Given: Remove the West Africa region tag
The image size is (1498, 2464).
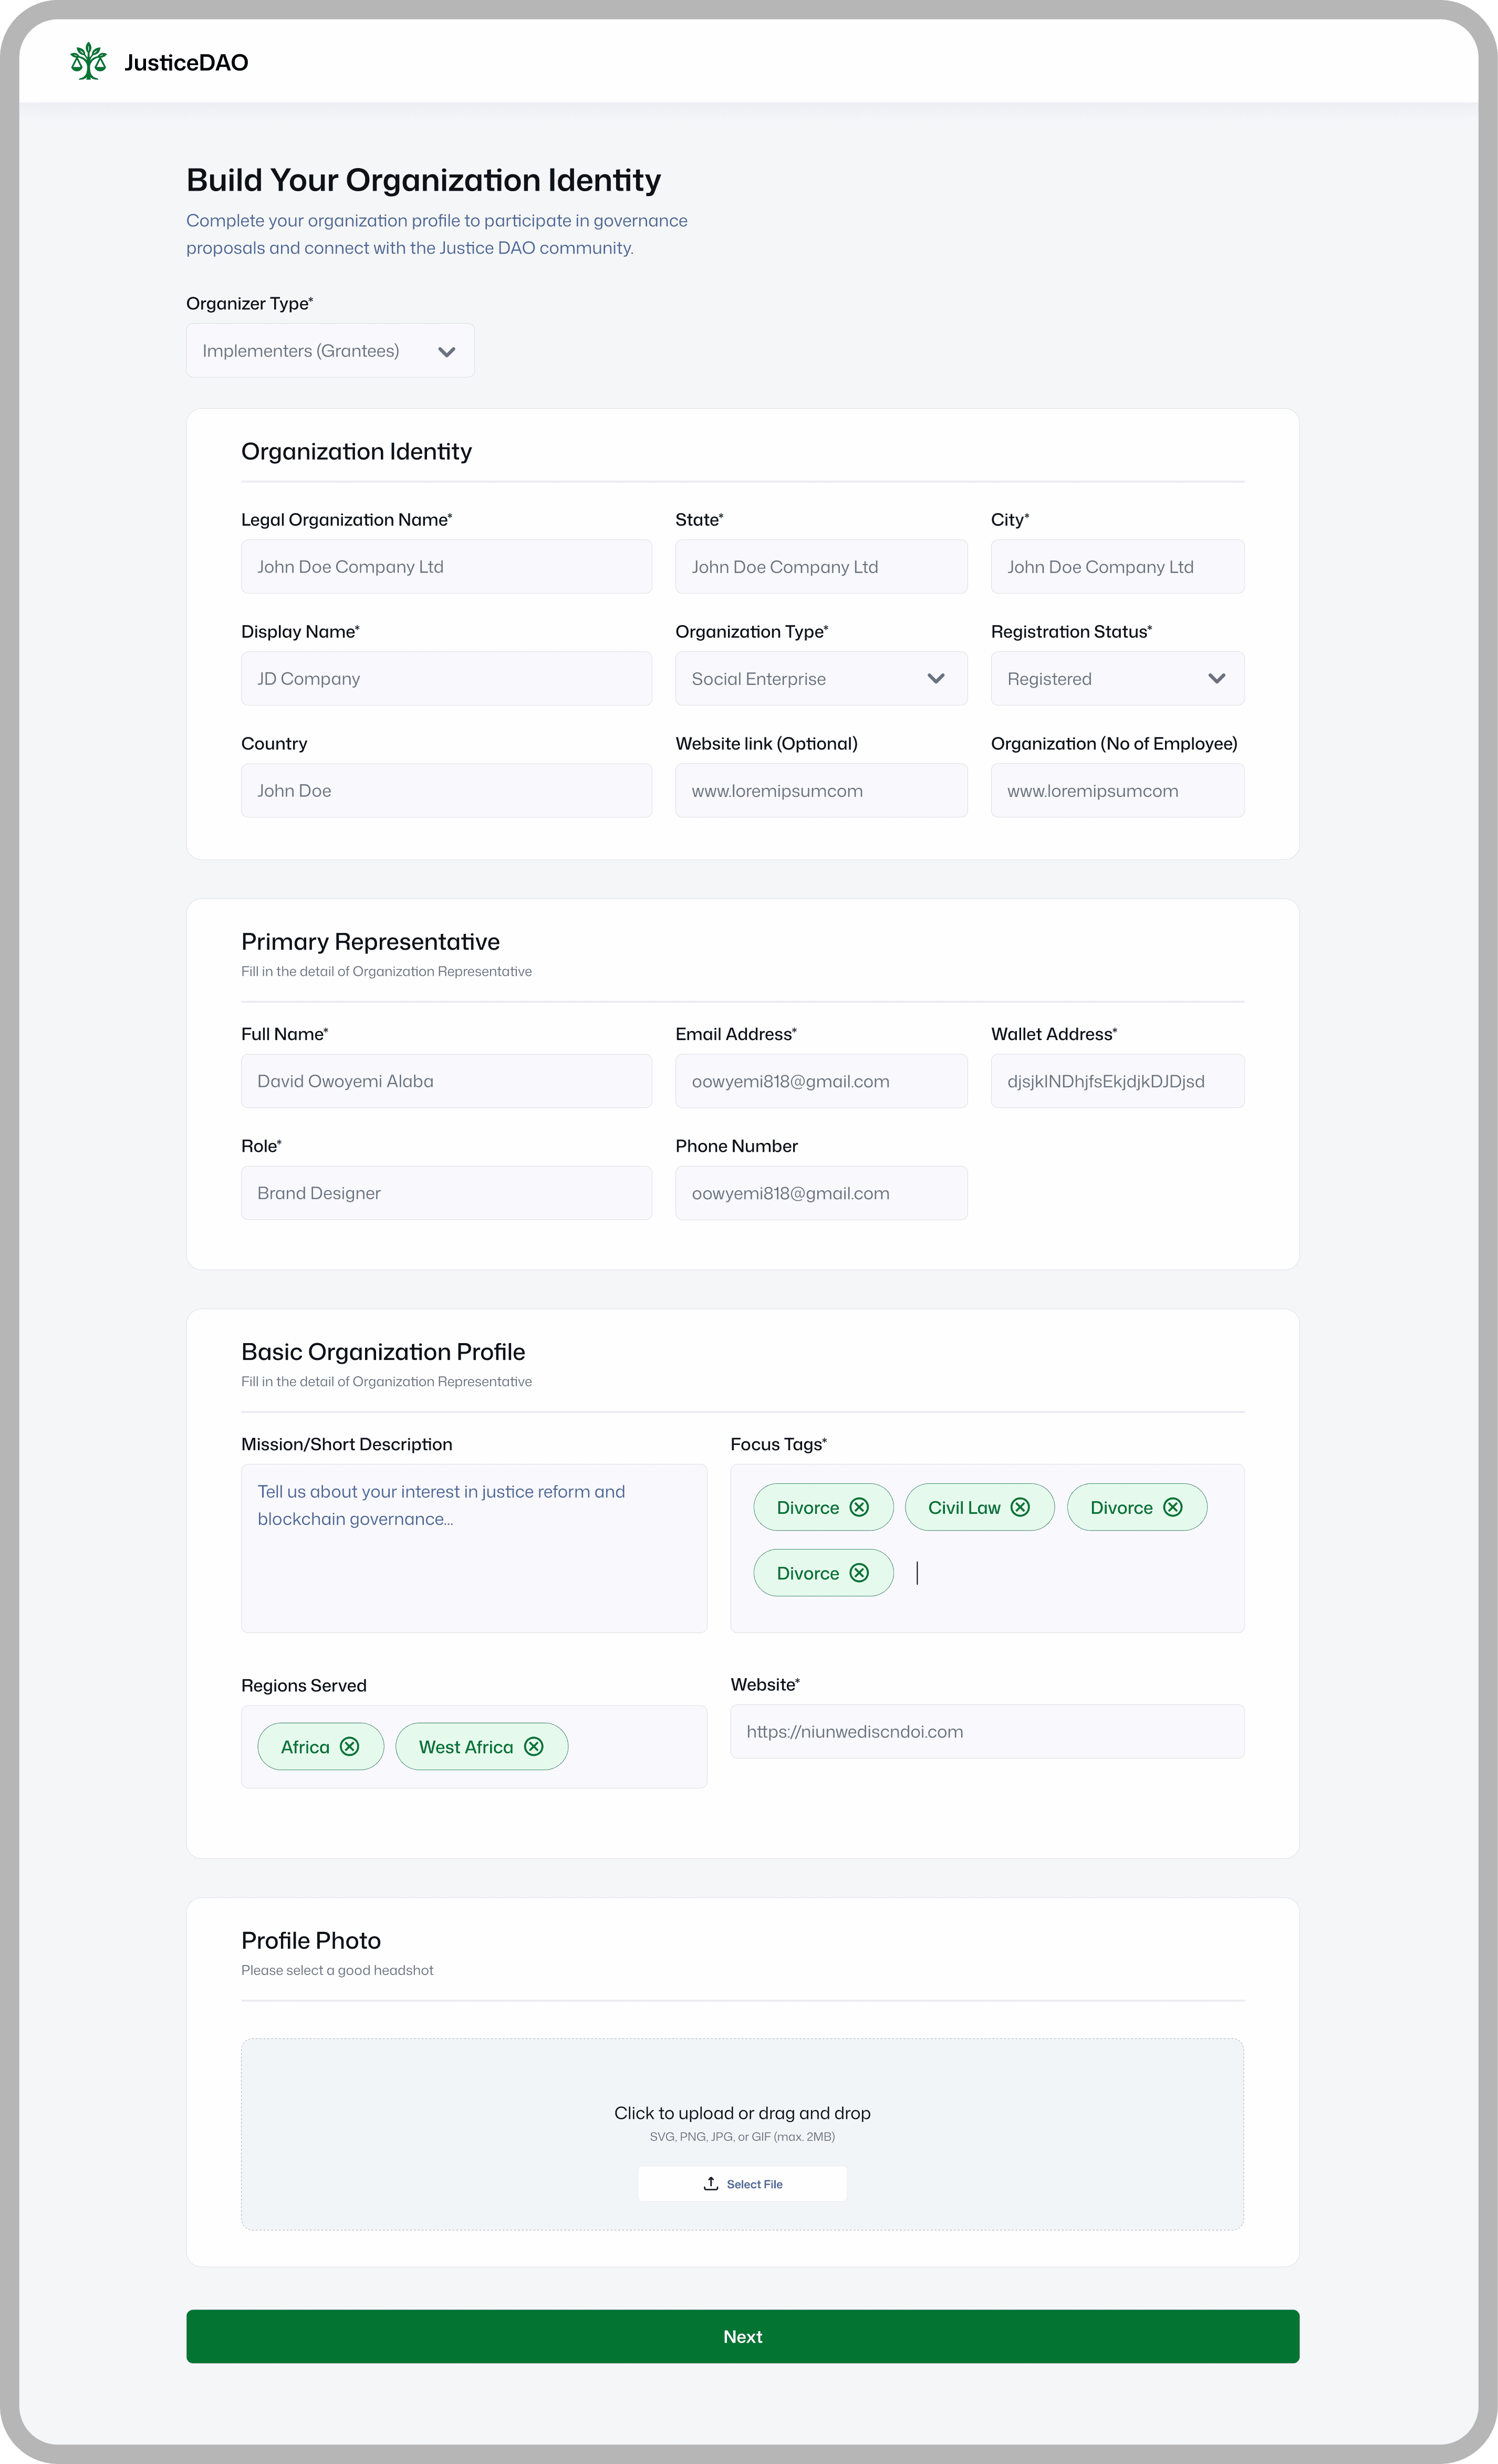Looking at the screenshot, I should 533,1746.
